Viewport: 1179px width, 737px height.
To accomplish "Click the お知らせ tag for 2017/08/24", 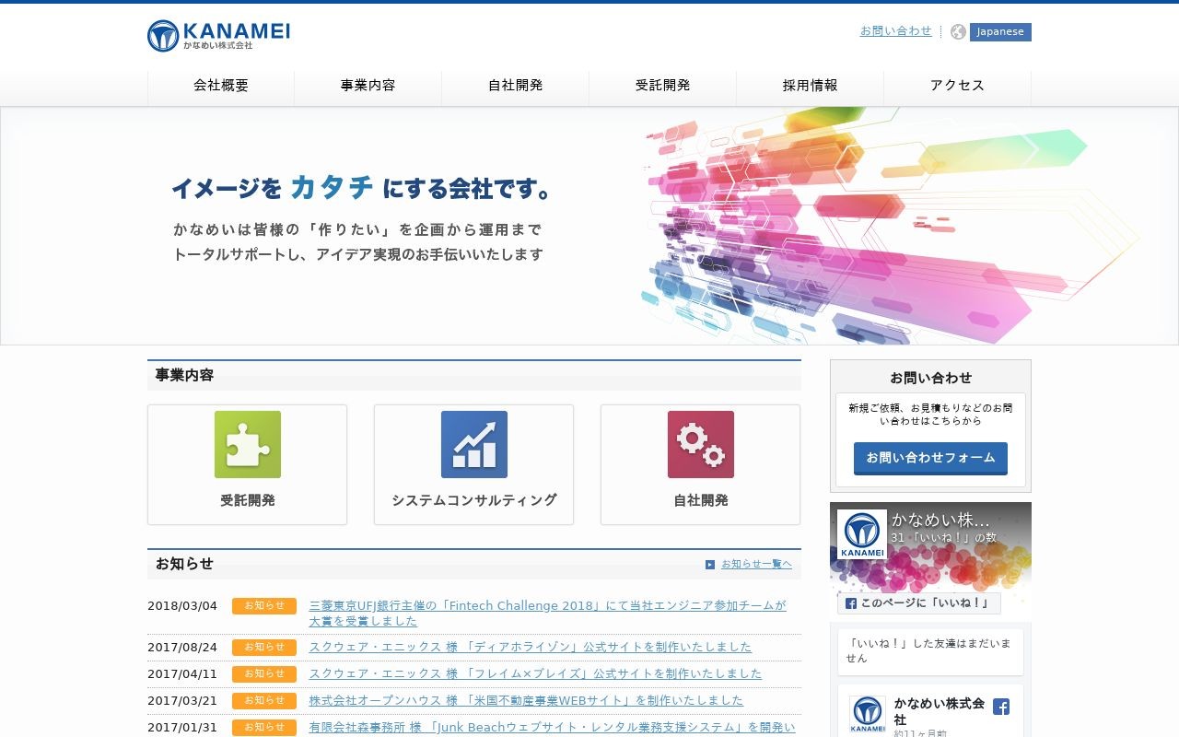I will click(x=264, y=648).
